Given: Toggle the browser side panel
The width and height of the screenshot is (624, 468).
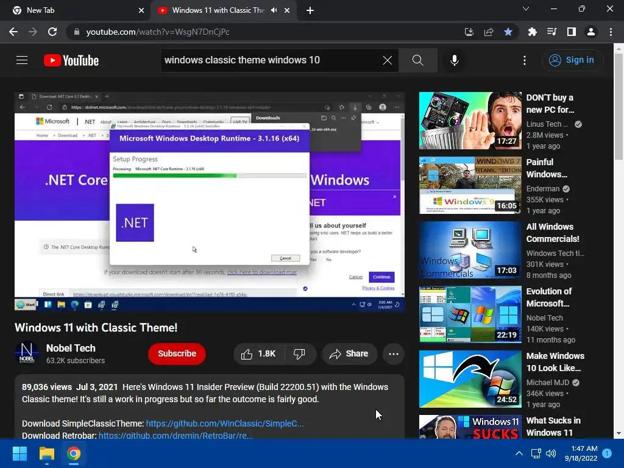Looking at the screenshot, I should click(x=572, y=32).
